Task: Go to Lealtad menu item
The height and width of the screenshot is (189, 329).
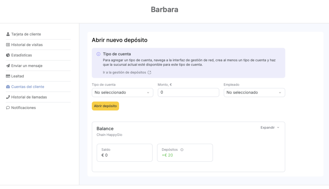Action: click(18, 76)
